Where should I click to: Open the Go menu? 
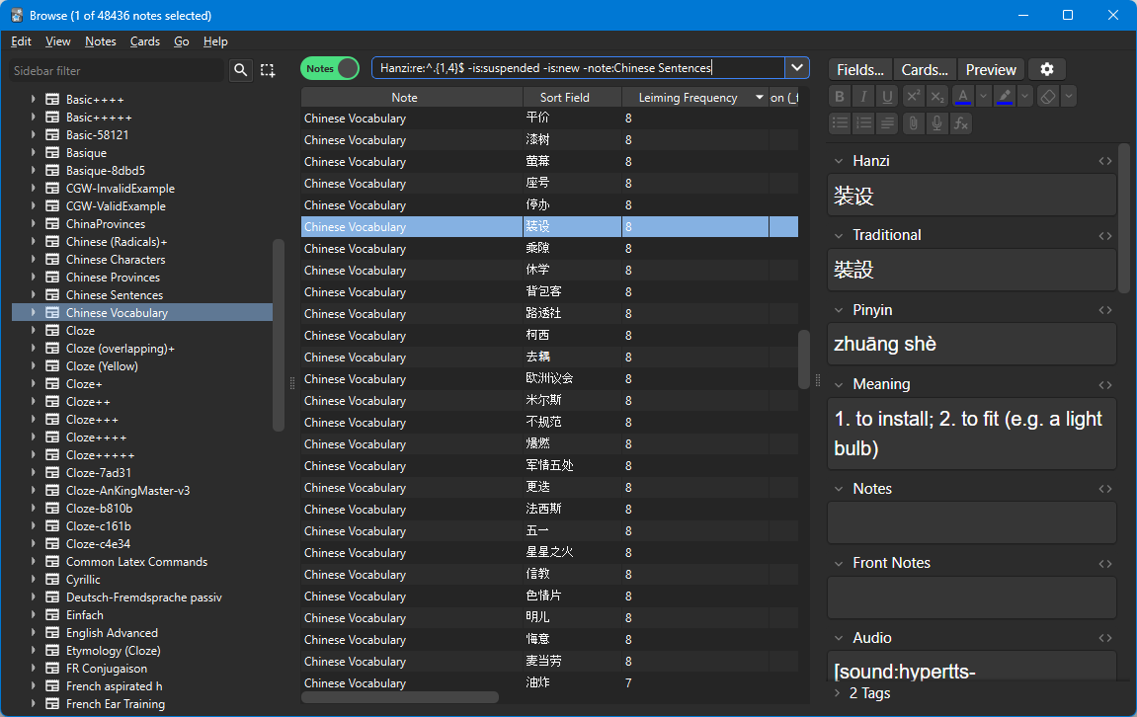[x=182, y=41]
